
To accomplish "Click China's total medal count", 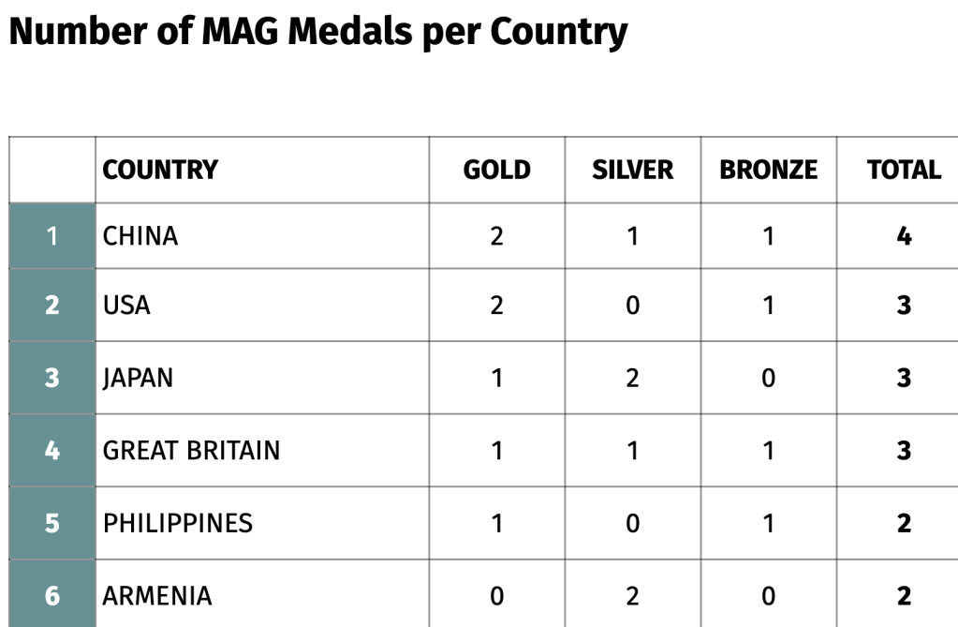I will 904,235.
